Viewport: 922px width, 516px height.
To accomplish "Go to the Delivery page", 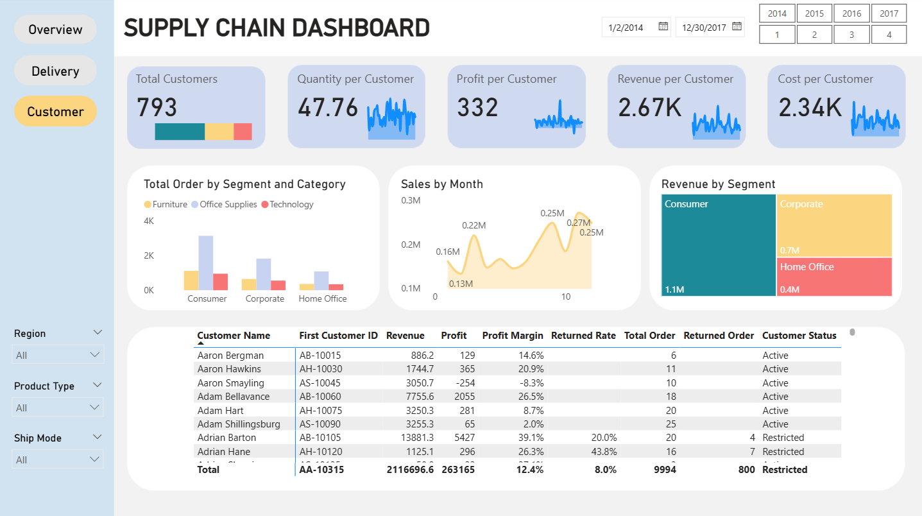I will click(x=55, y=71).
